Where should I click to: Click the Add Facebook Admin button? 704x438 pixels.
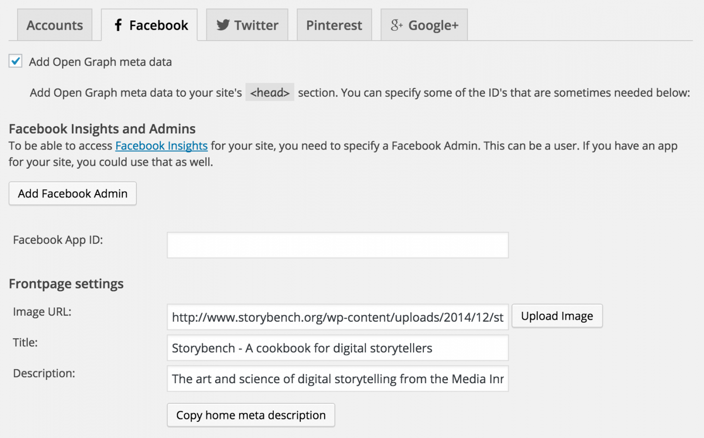click(72, 194)
